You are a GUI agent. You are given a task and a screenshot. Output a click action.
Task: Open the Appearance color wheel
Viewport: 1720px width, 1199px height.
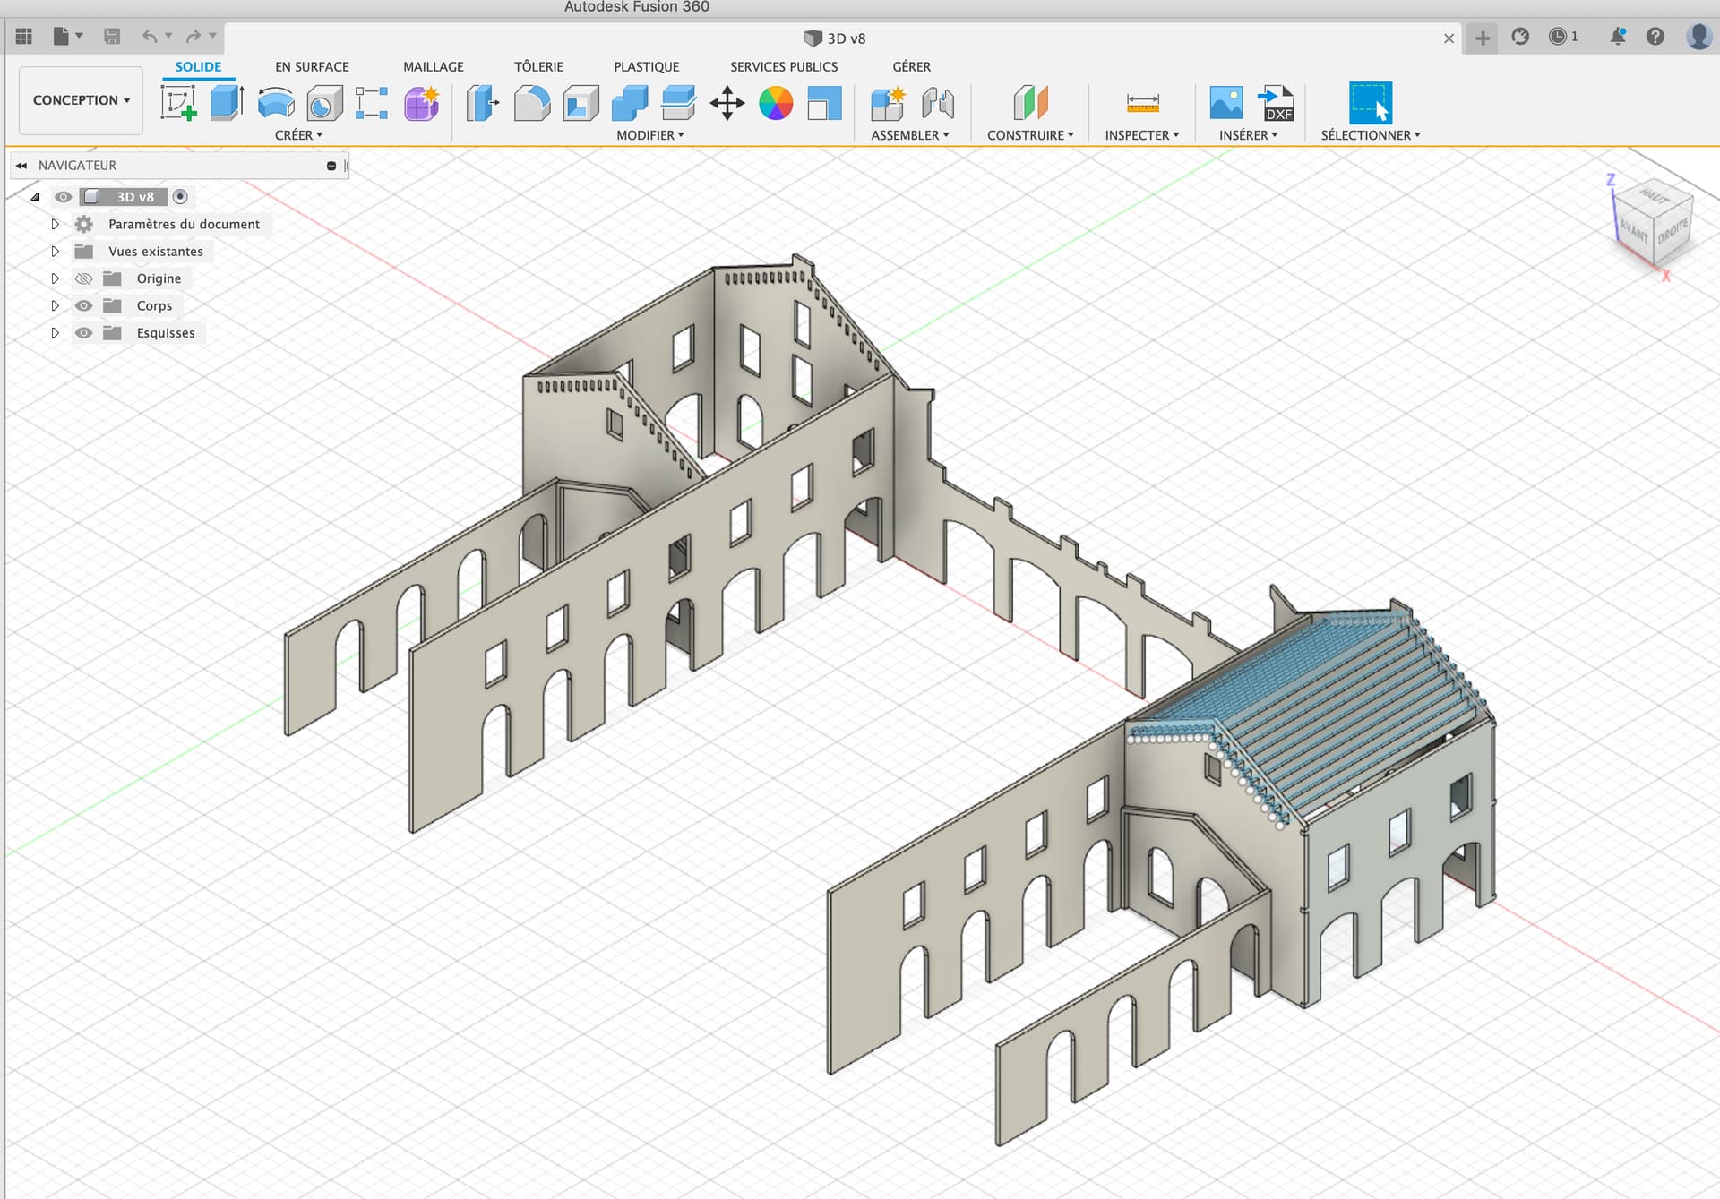[776, 103]
